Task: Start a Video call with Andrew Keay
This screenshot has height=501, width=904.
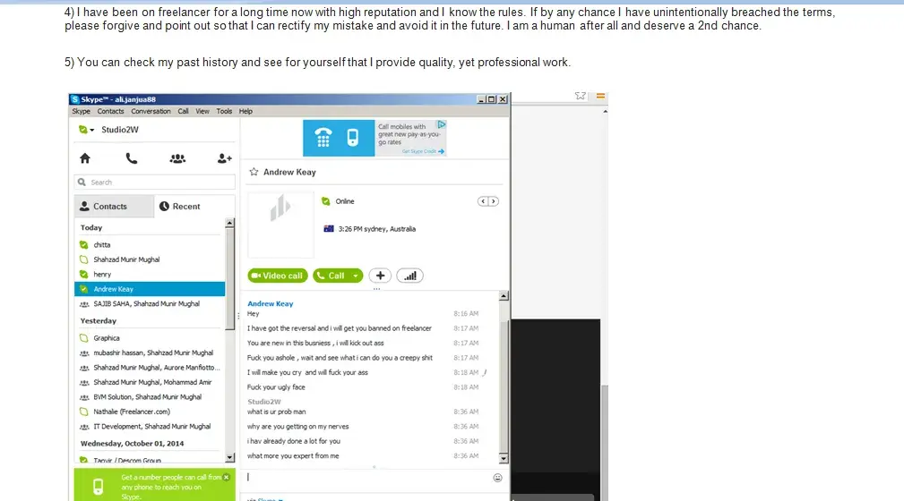Action: tap(278, 276)
